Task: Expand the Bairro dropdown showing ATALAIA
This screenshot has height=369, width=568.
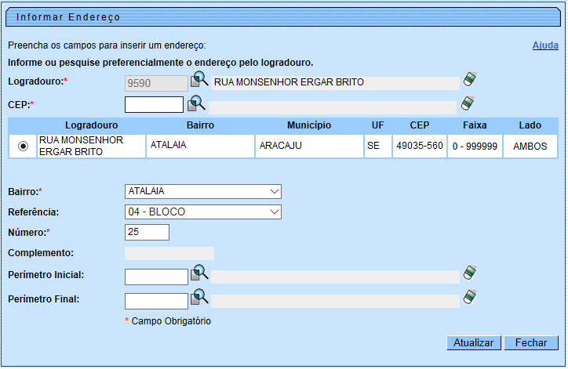Action: point(202,191)
